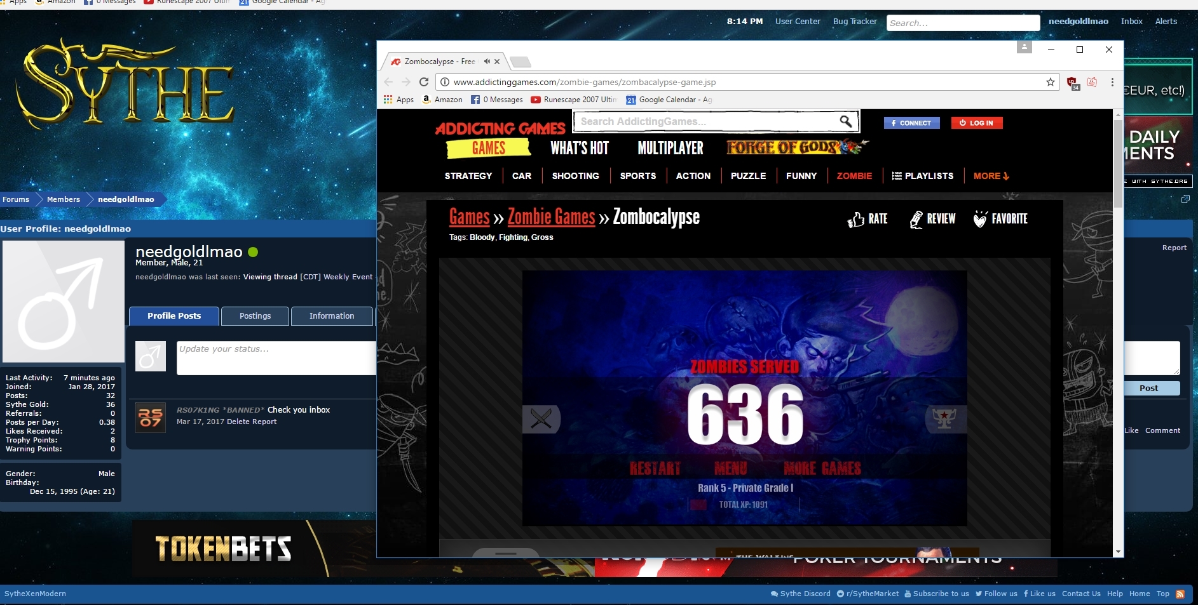Screen dimensions: 1198x605
Task: Click the crossed swords icon in game
Action: click(x=541, y=419)
